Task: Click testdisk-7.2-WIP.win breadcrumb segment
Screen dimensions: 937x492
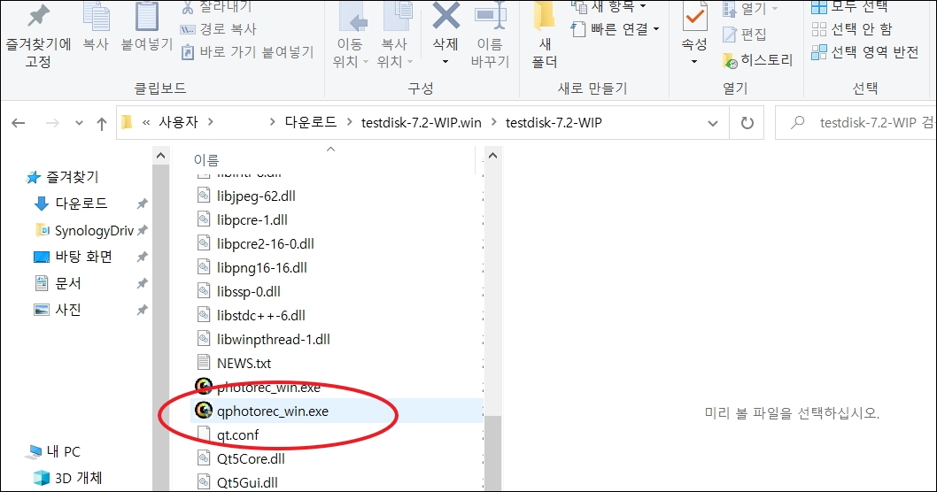Action: click(422, 122)
